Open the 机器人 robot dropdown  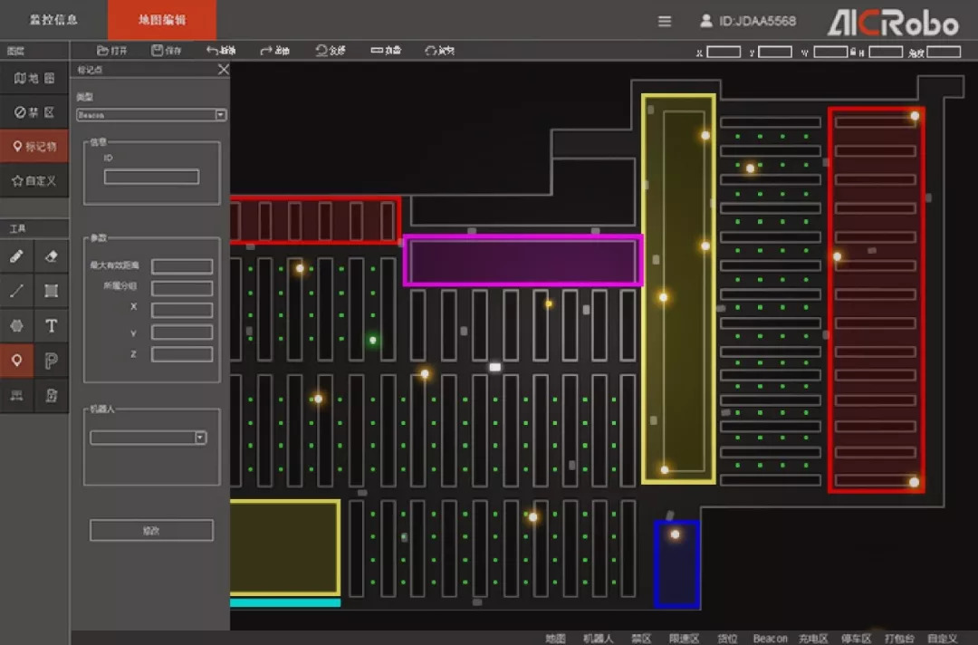point(200,438)
